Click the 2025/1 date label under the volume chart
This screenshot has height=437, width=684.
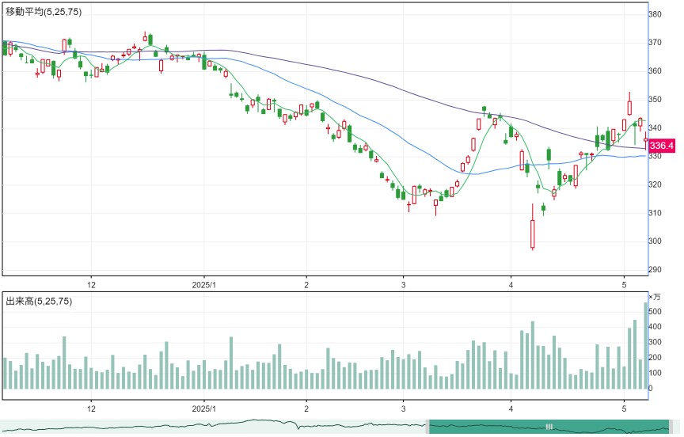click(x=204, y=408)
